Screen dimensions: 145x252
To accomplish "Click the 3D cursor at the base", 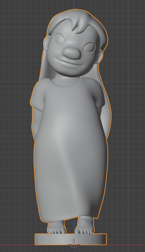I will point(74,245).
